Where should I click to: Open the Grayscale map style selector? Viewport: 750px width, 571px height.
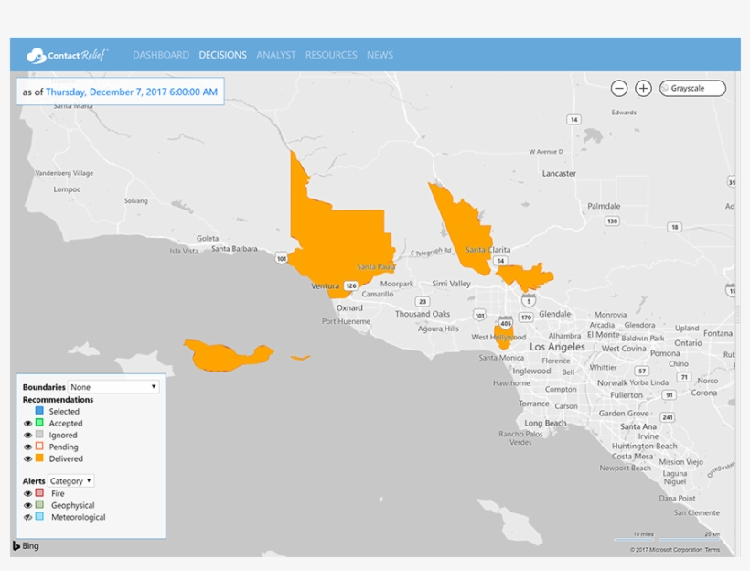coord(693,89)
